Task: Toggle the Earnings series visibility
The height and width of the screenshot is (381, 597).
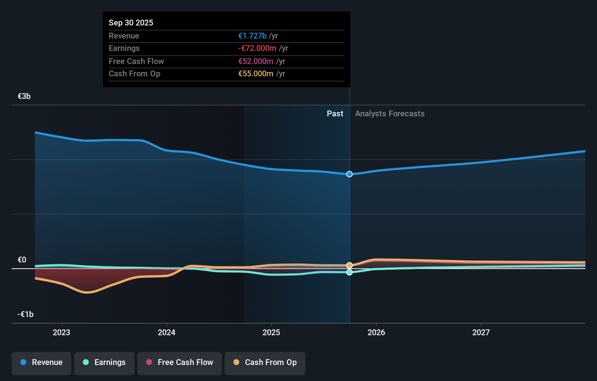Action: [x=104, y=362]
